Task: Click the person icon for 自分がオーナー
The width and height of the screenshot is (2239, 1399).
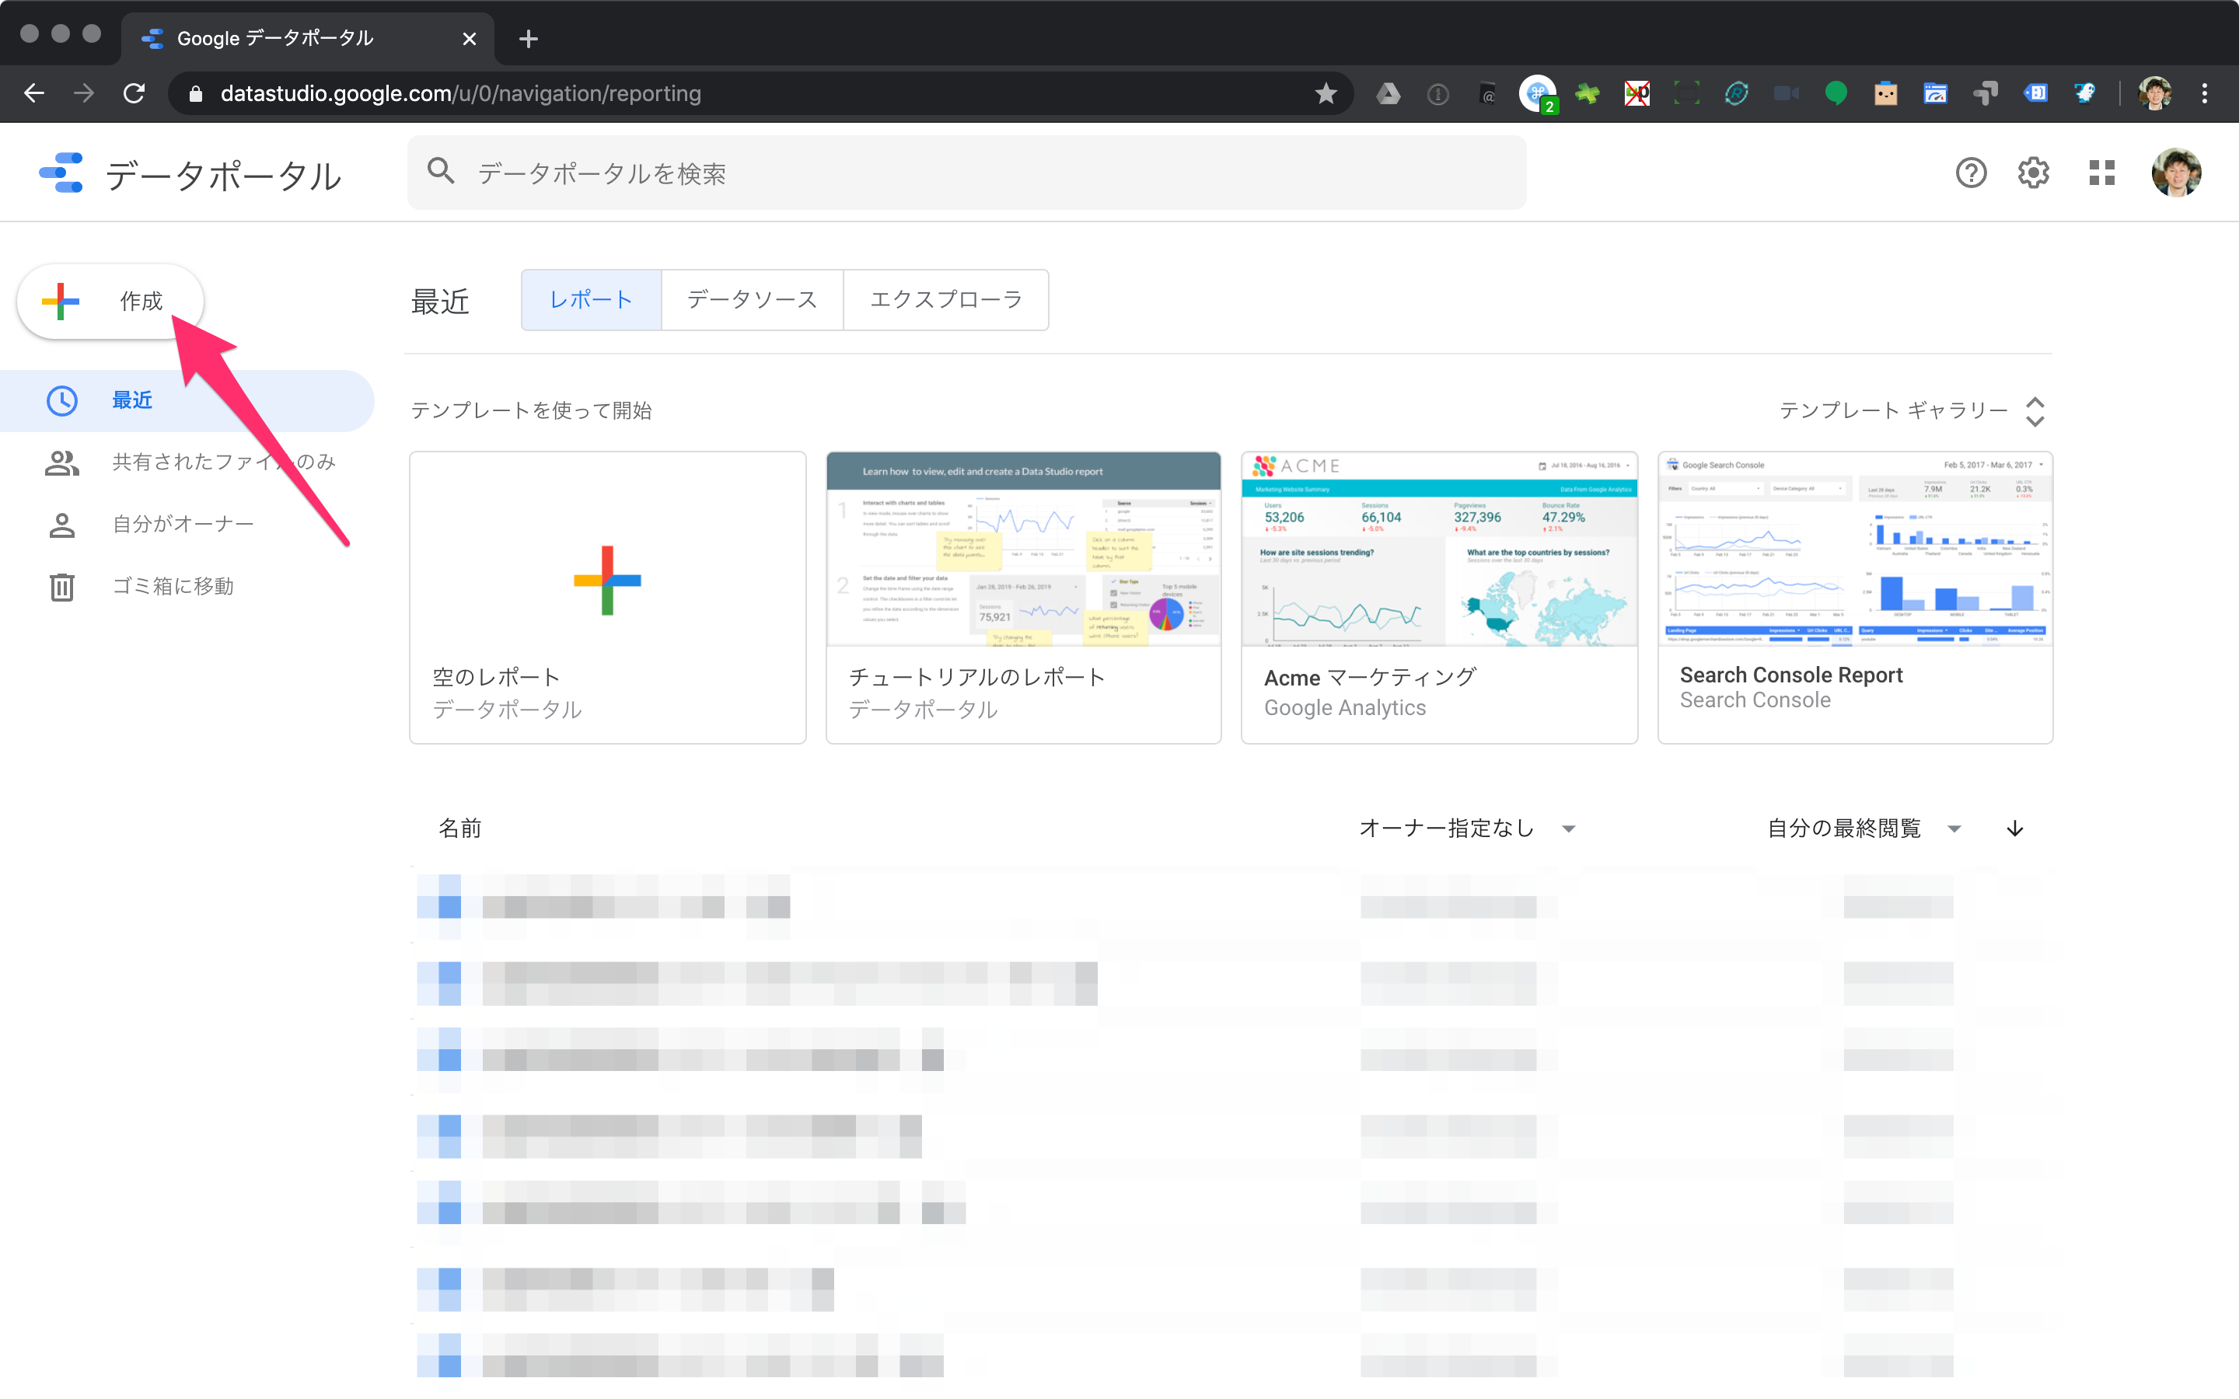Action: (x=62, y=525)
